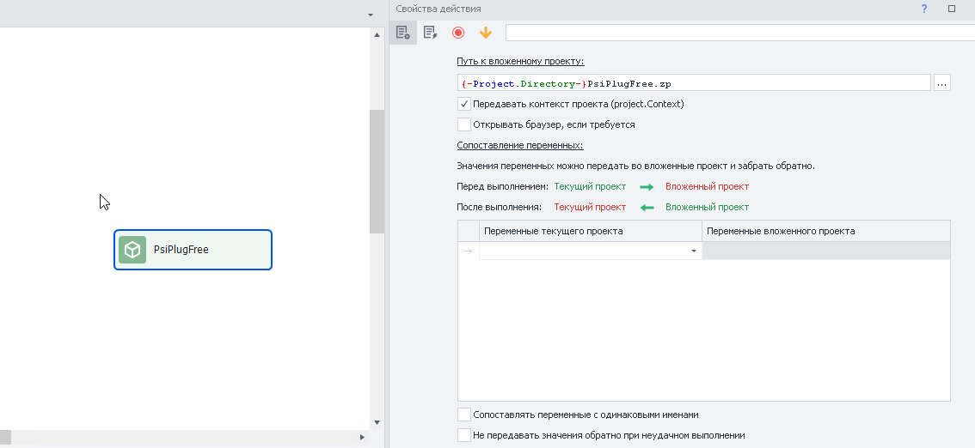The height and width of the screenshot is (448, 975).
Task: Uncheck 'Передавать контекст проекта' checkbox
Action: 464,104
